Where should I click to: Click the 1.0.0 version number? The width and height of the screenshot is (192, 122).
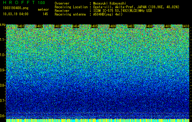point(42,3)
